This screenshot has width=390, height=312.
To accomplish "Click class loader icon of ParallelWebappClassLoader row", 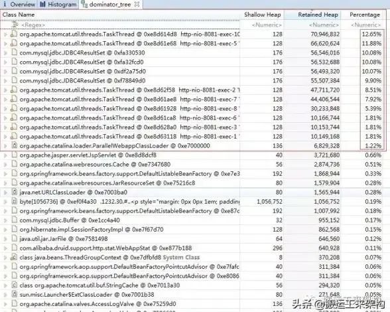I will tap(15, 145).
